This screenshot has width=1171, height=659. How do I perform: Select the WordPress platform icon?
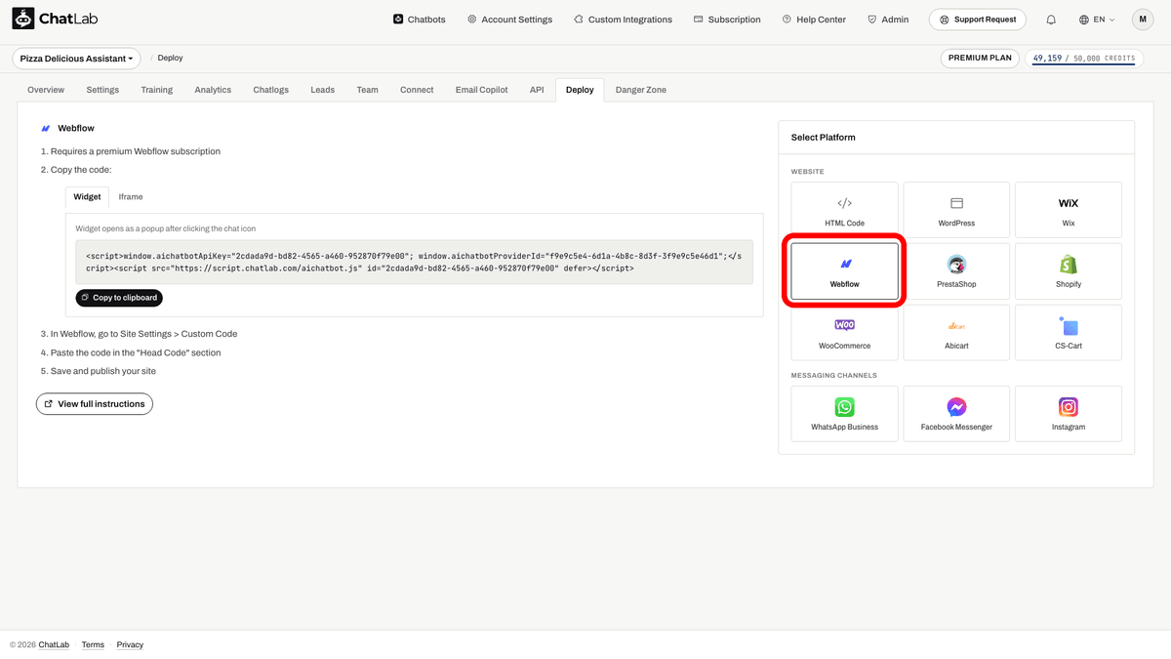[x=956, y=203]
